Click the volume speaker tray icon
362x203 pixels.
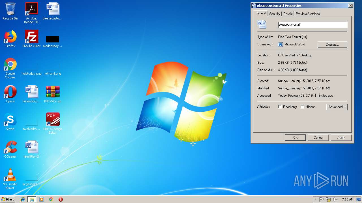(x=335, y=199)
